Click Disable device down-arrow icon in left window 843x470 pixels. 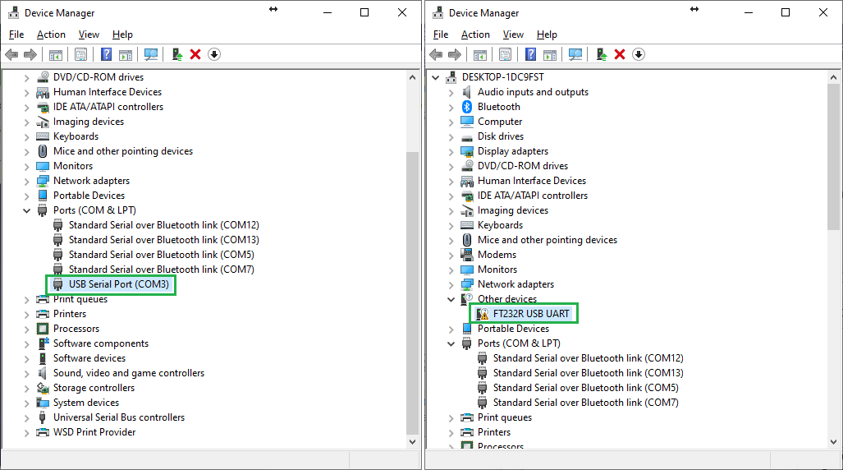(x=214, y=54)
